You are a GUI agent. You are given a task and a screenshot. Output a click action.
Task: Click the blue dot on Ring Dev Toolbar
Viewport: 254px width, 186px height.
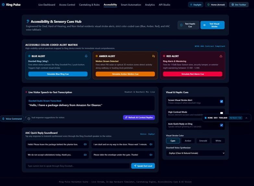206,118
